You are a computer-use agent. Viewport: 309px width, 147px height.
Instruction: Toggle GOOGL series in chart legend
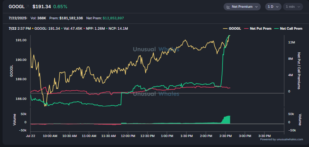pyautogui.click(x=232, y=29)
